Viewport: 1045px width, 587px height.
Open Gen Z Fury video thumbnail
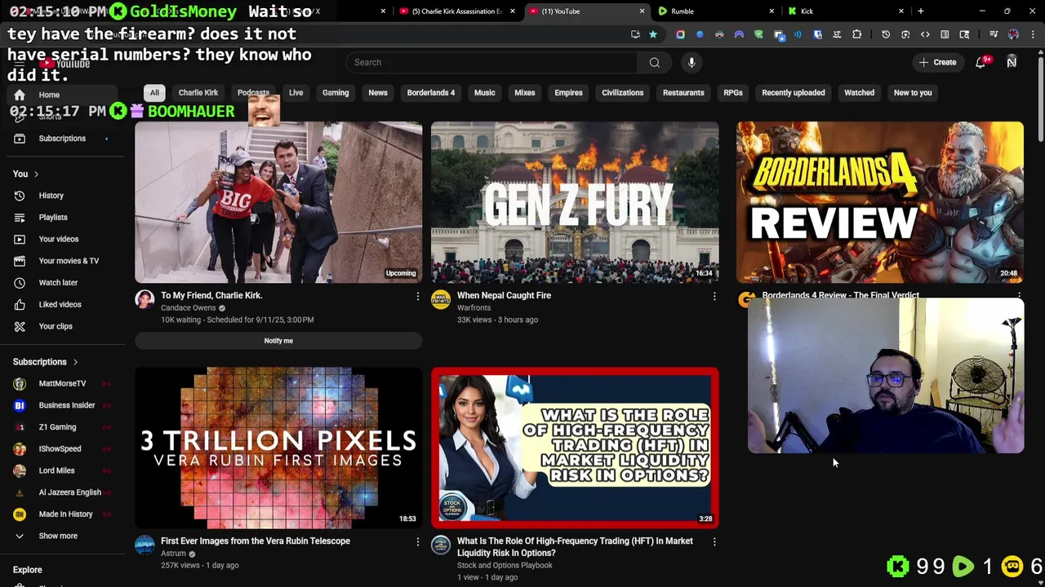(x=575, y=202)
